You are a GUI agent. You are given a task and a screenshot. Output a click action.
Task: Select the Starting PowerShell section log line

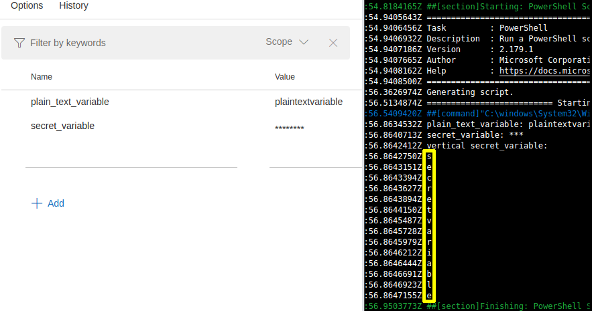[x=516, y=7]
